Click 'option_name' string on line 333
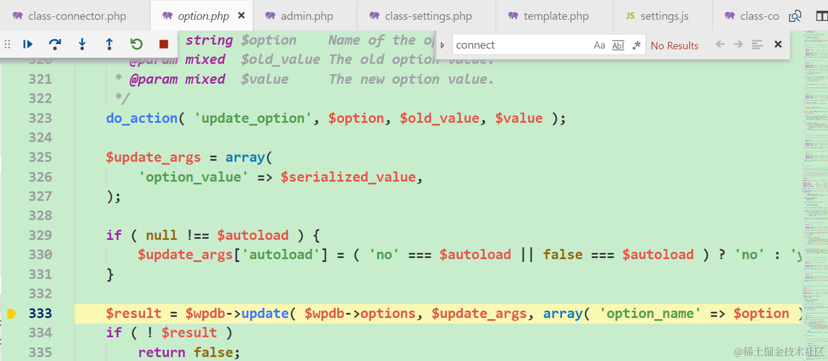 pos(650,313)
